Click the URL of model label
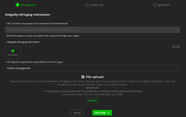 point(37,24)
